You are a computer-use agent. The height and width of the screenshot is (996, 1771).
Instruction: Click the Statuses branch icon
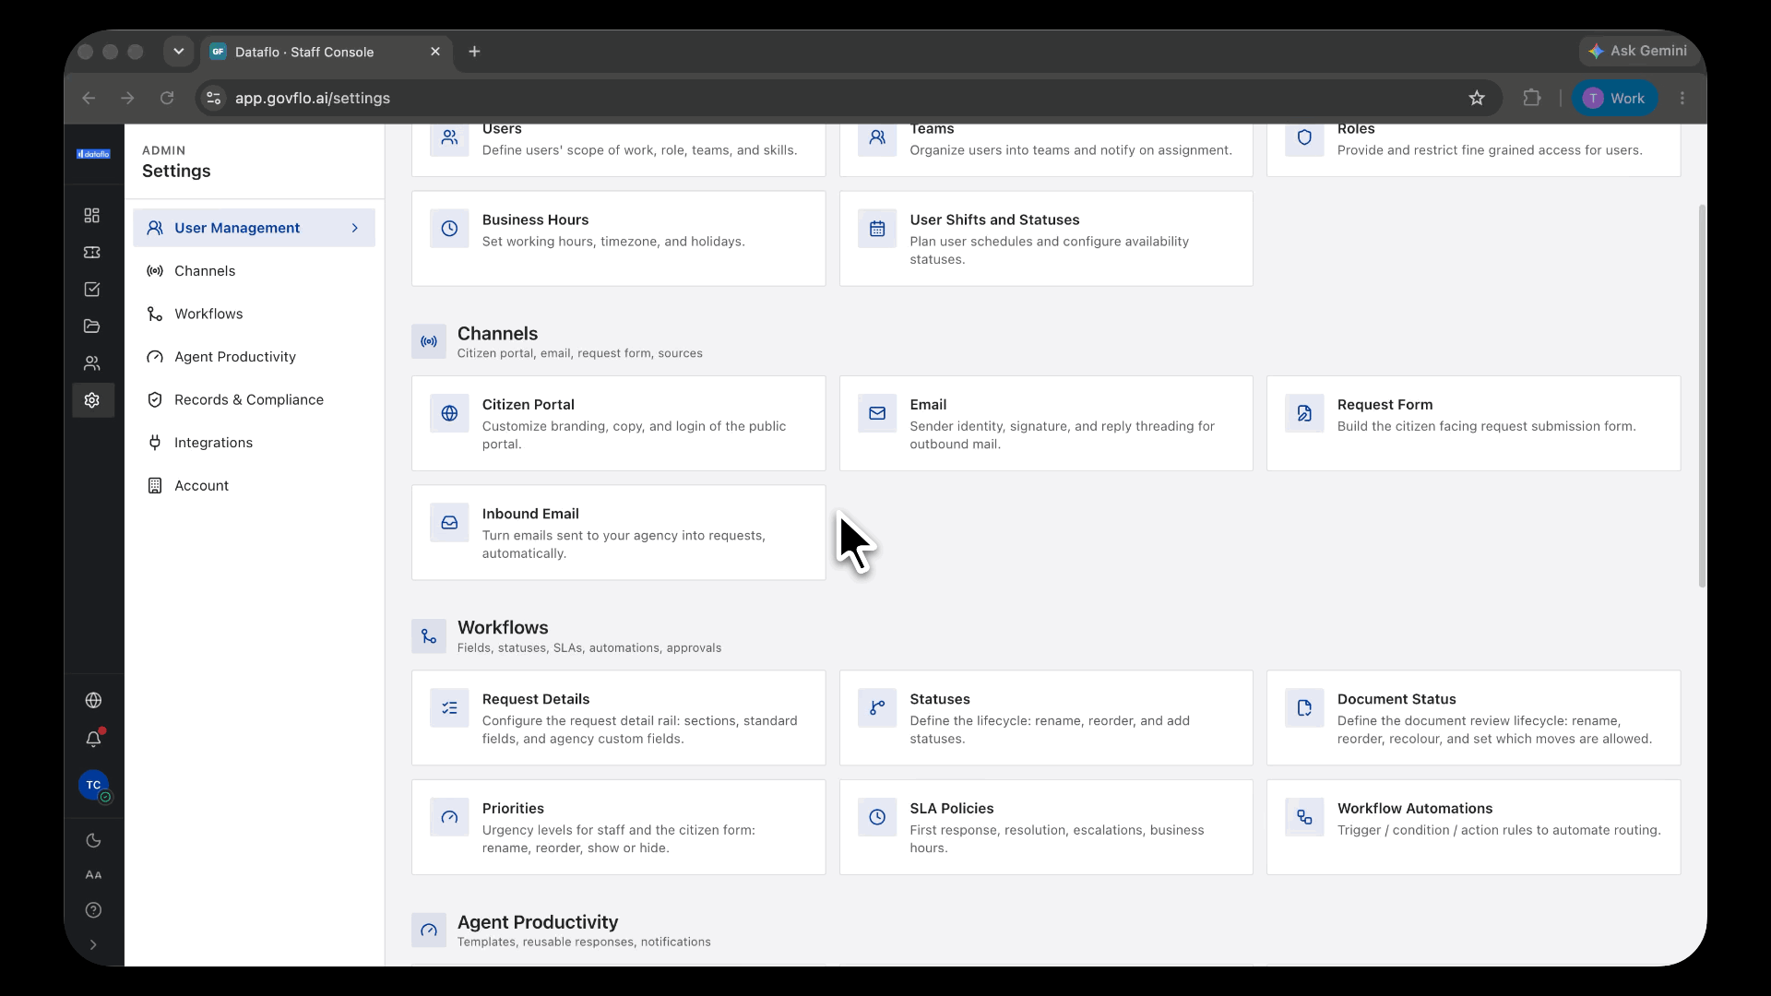pos(877,708)
